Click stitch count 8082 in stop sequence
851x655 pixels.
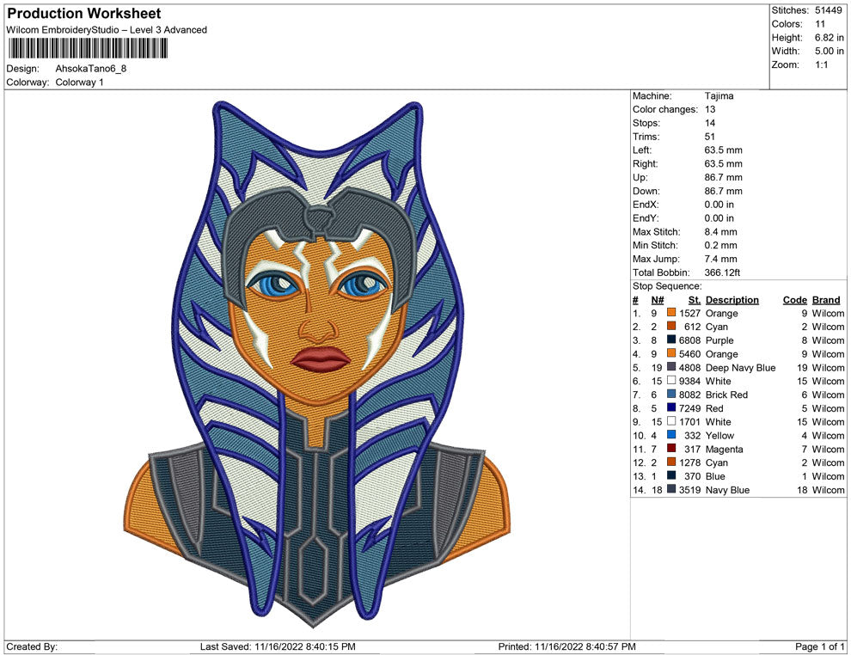coord(689,395)
